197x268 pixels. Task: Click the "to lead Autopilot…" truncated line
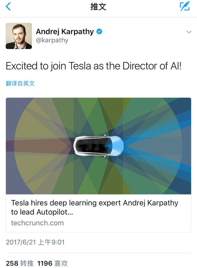(x=42, y=212)
